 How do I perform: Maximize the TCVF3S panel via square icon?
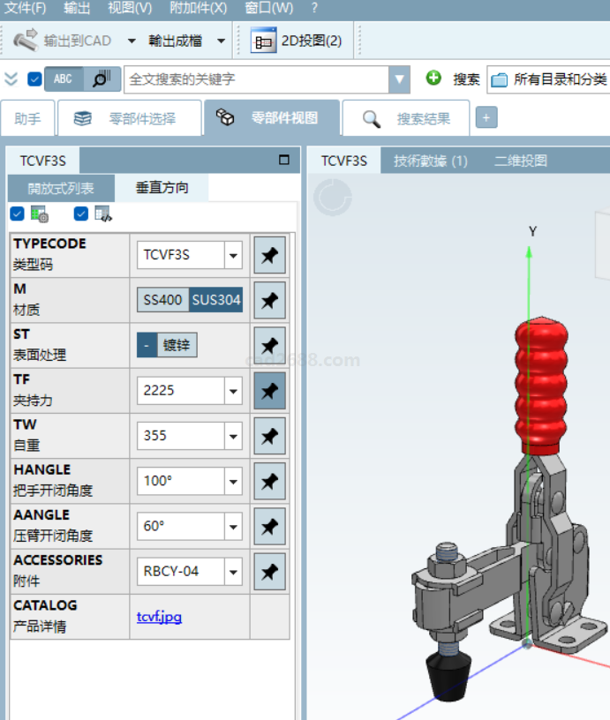(284, 161)
